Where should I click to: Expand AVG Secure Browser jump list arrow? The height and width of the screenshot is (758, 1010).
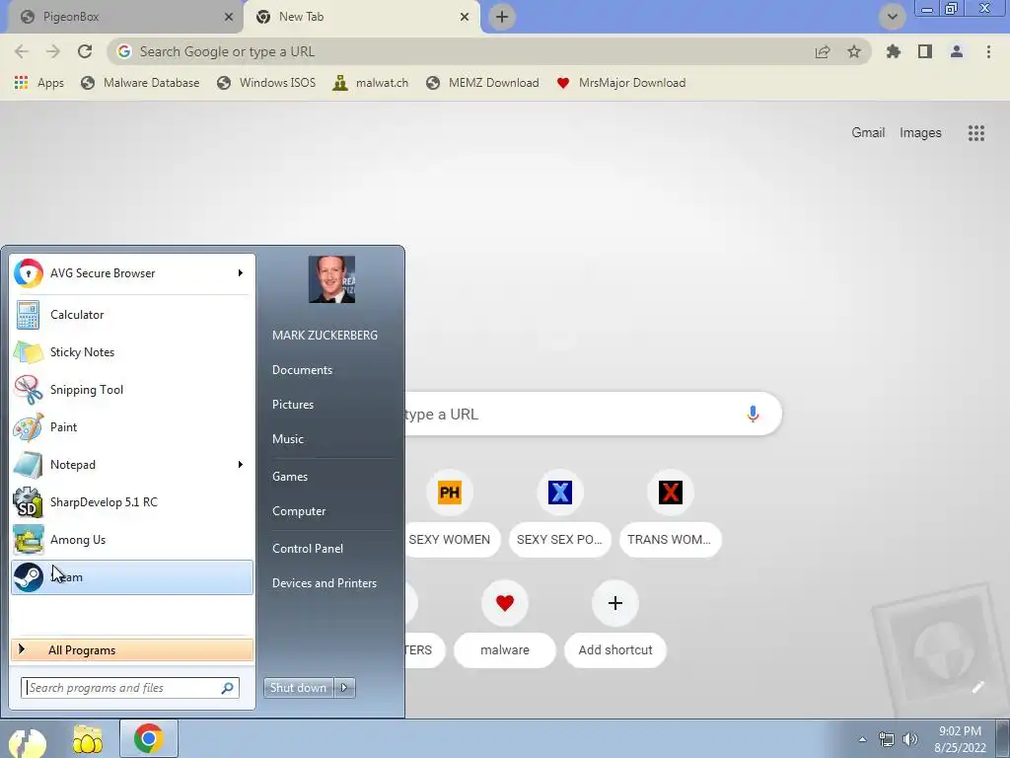click(241, 273)
